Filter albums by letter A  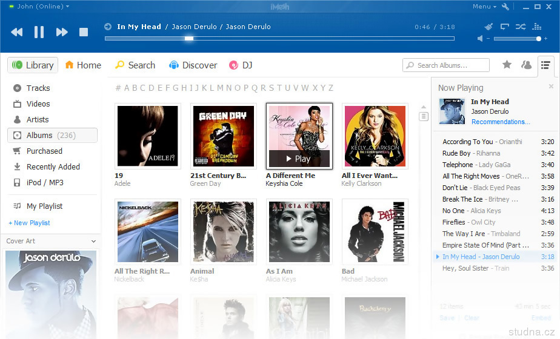[127, 88]
